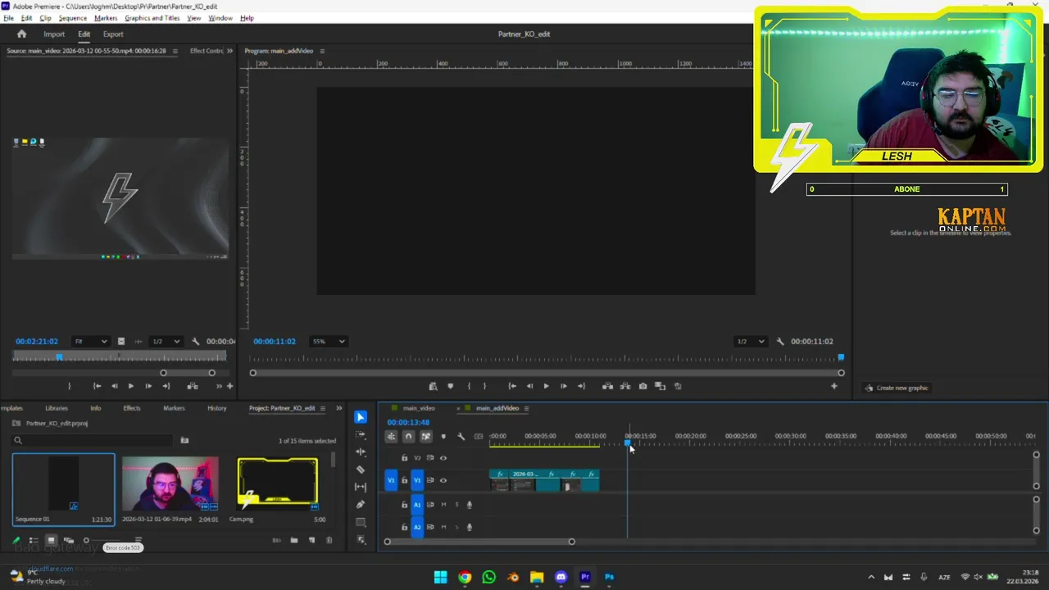Mute the A1 audio track
The width and height of the screenshot is (1049, 590).
[x=443, y=505]
